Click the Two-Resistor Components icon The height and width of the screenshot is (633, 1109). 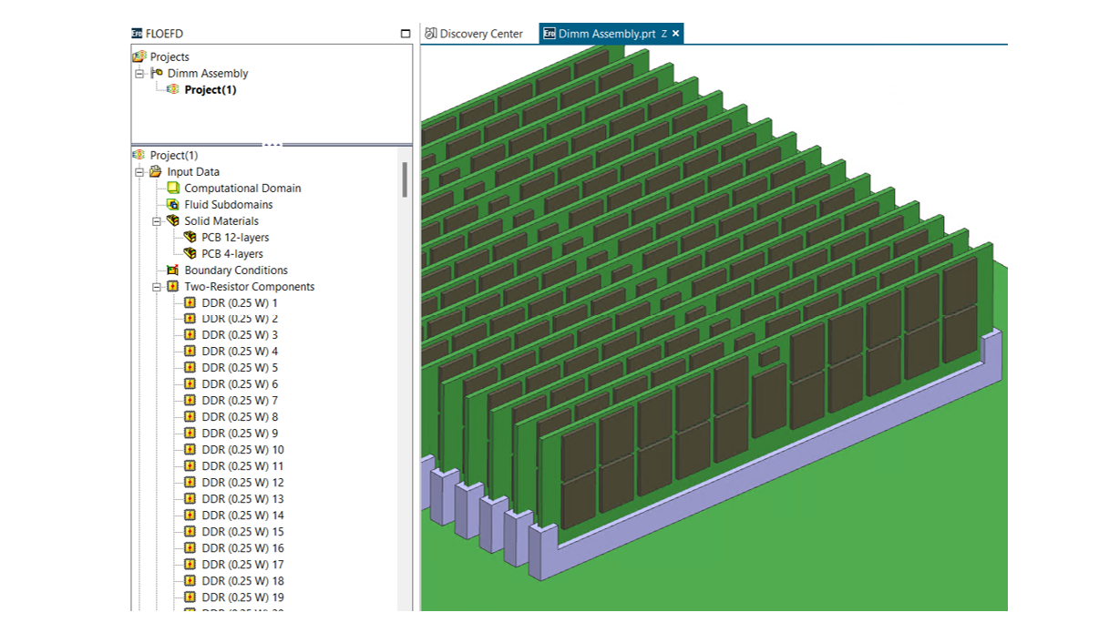tap(173, 287)
